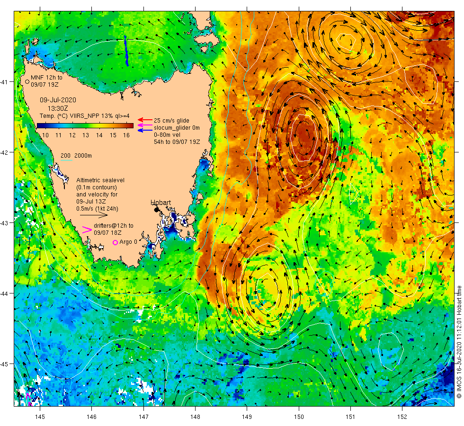
Task: Click the MNF ship position circle marker
Action: [27, 81]
